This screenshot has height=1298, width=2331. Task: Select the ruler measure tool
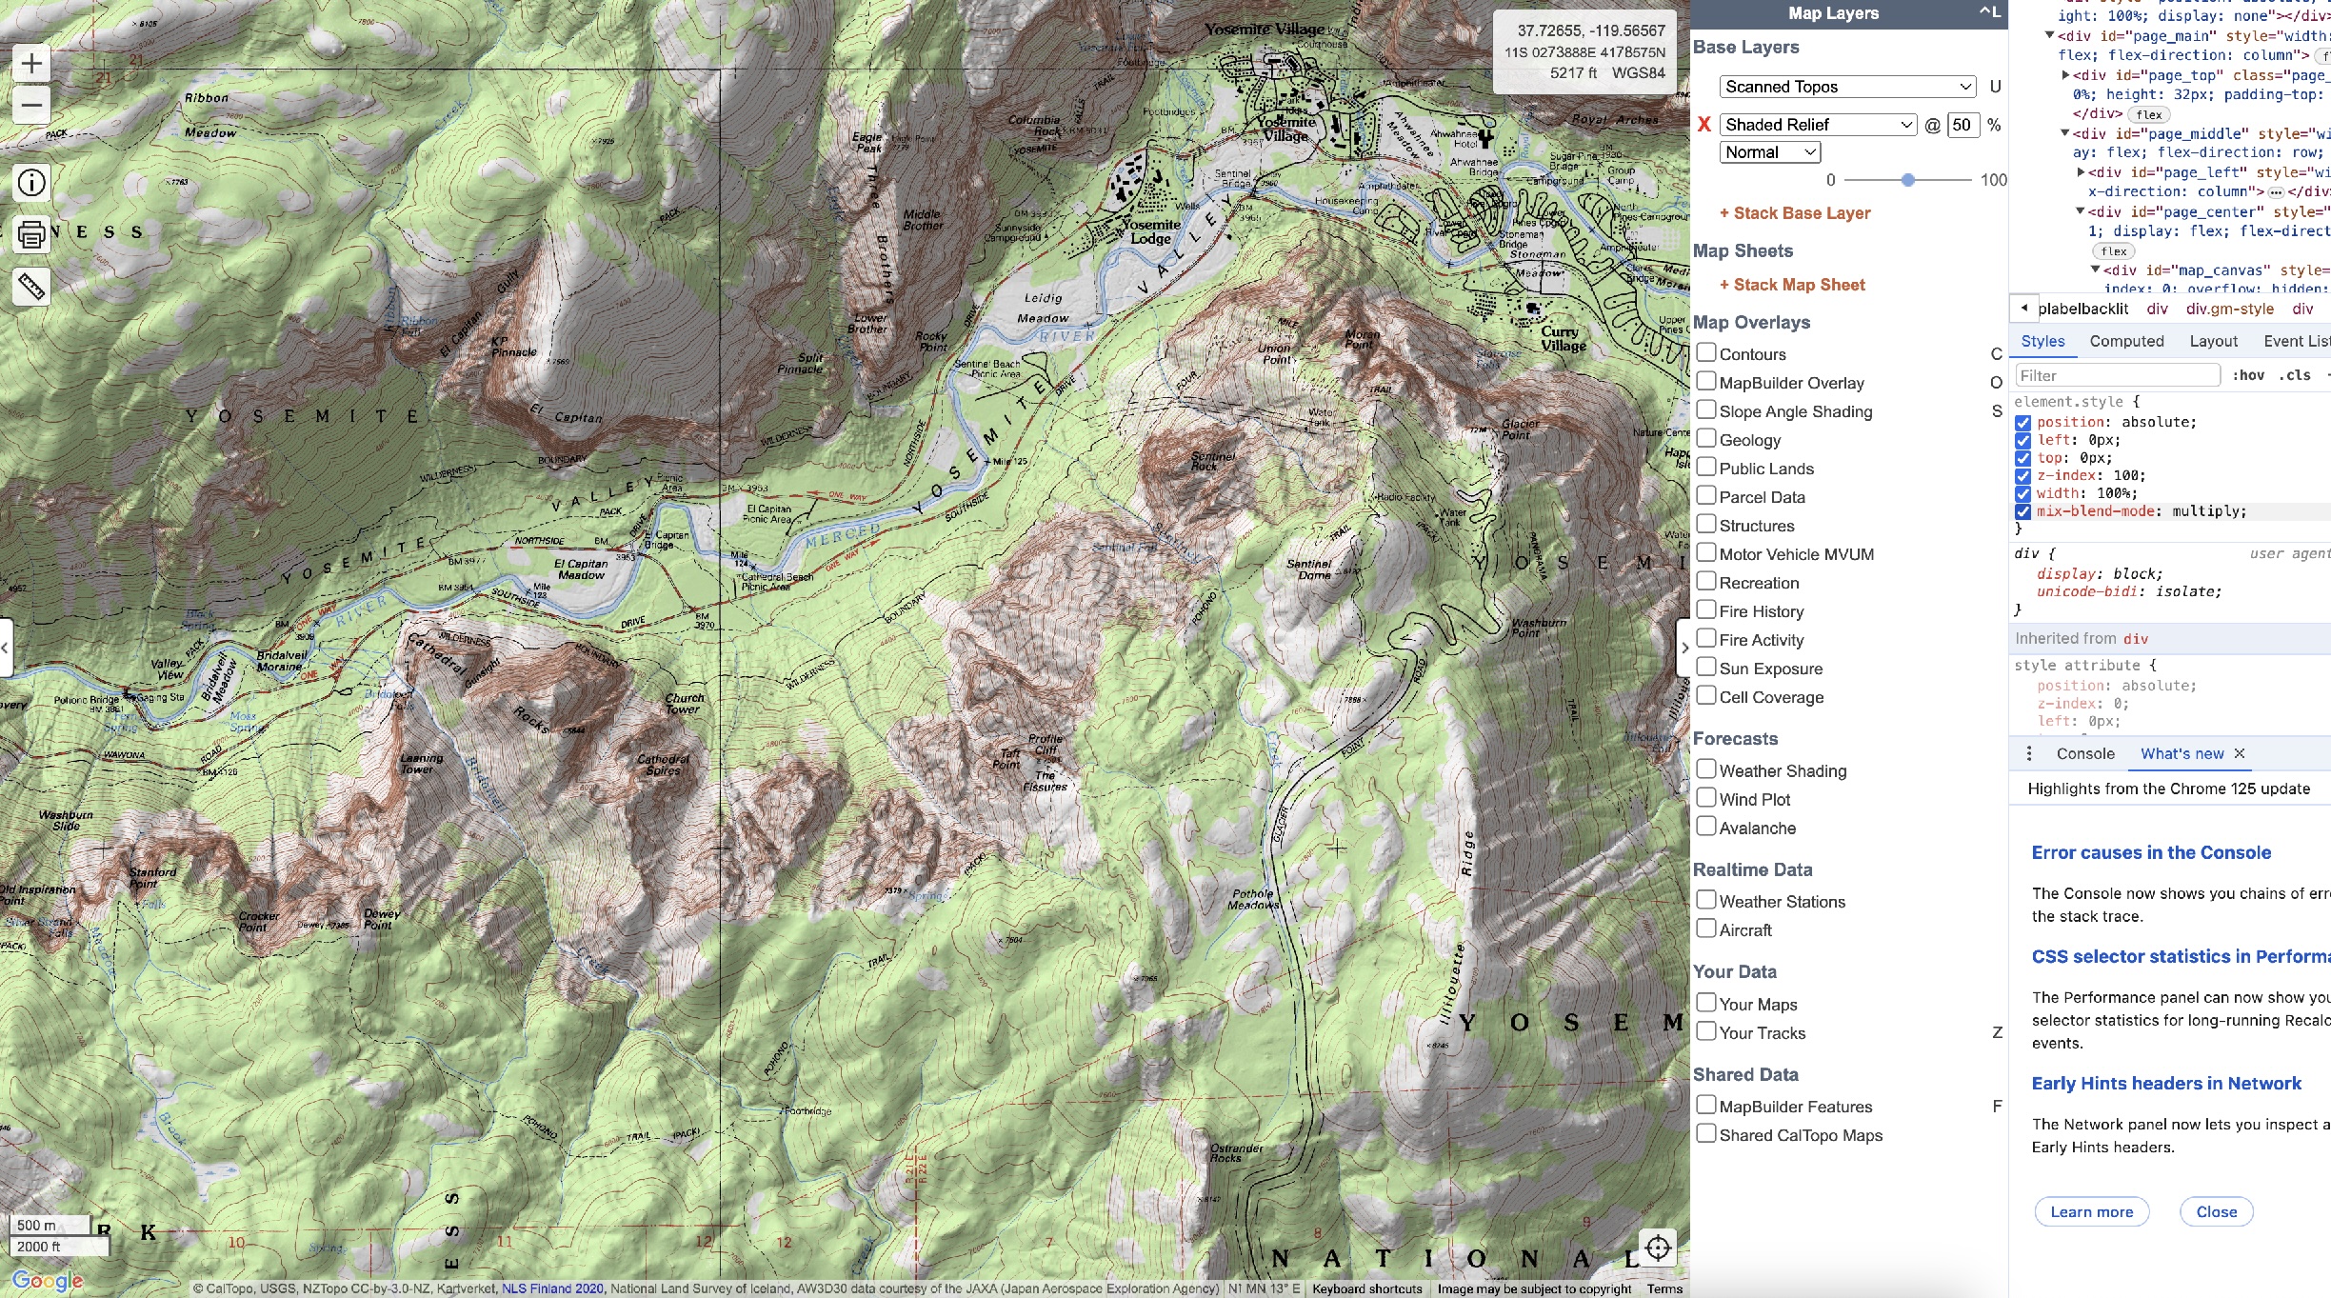tap(31, 286)
